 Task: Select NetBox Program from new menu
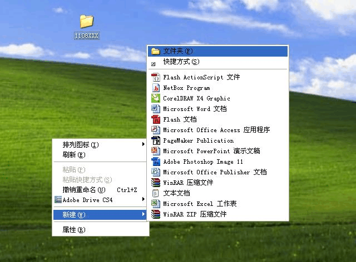[x=217, y=88]
